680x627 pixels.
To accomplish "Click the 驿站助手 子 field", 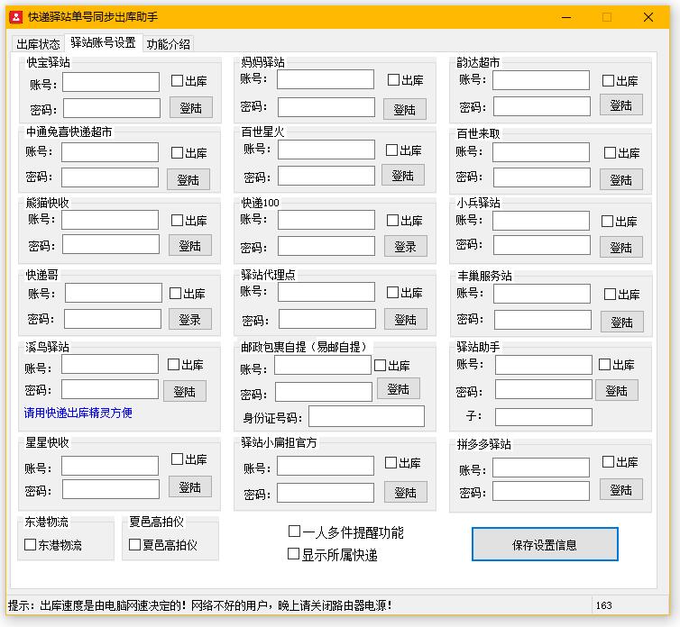I will click(544, 417).
